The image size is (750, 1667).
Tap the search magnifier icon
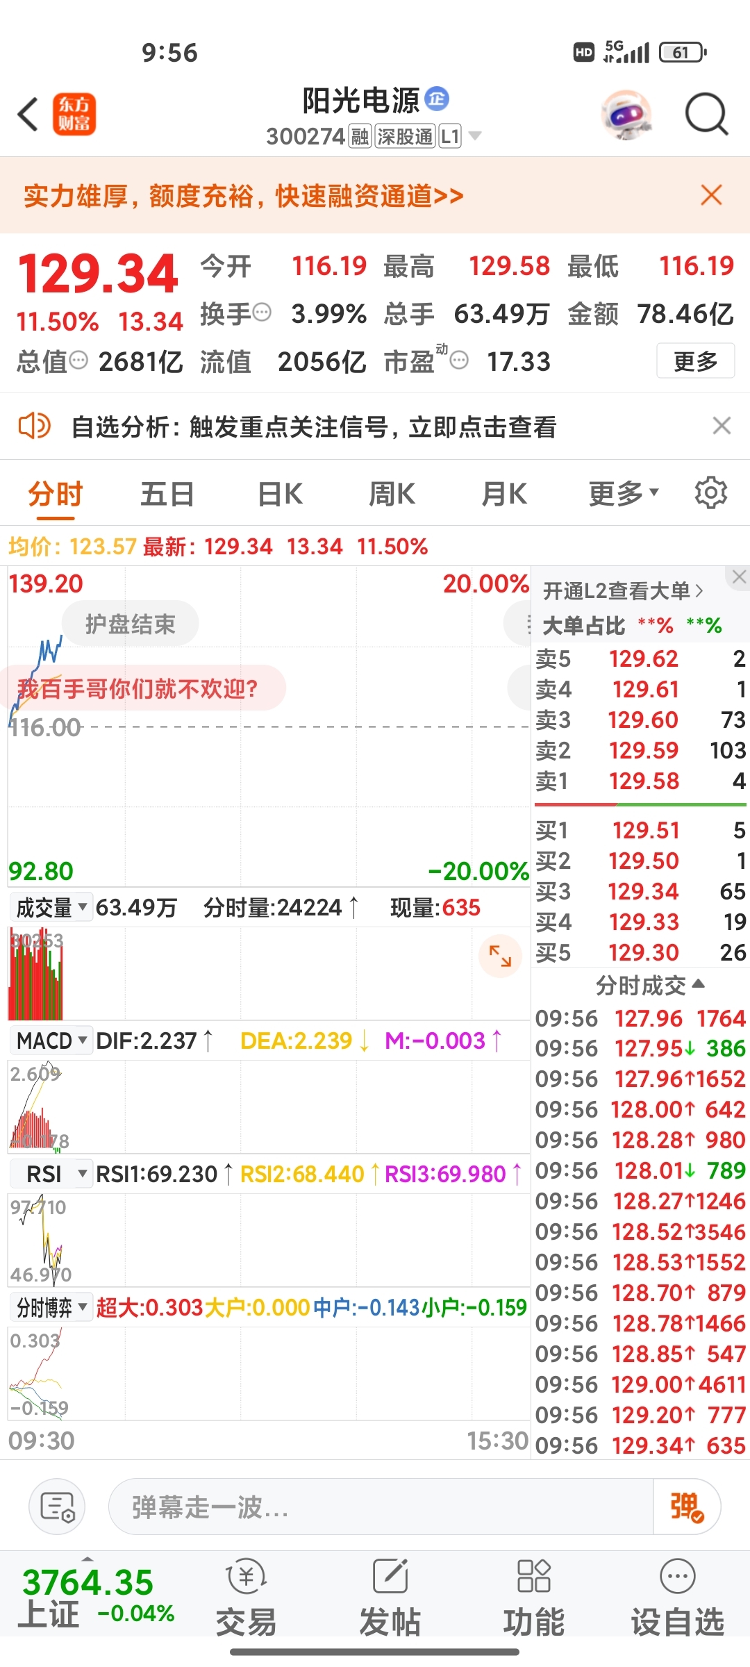pos(706,115)
